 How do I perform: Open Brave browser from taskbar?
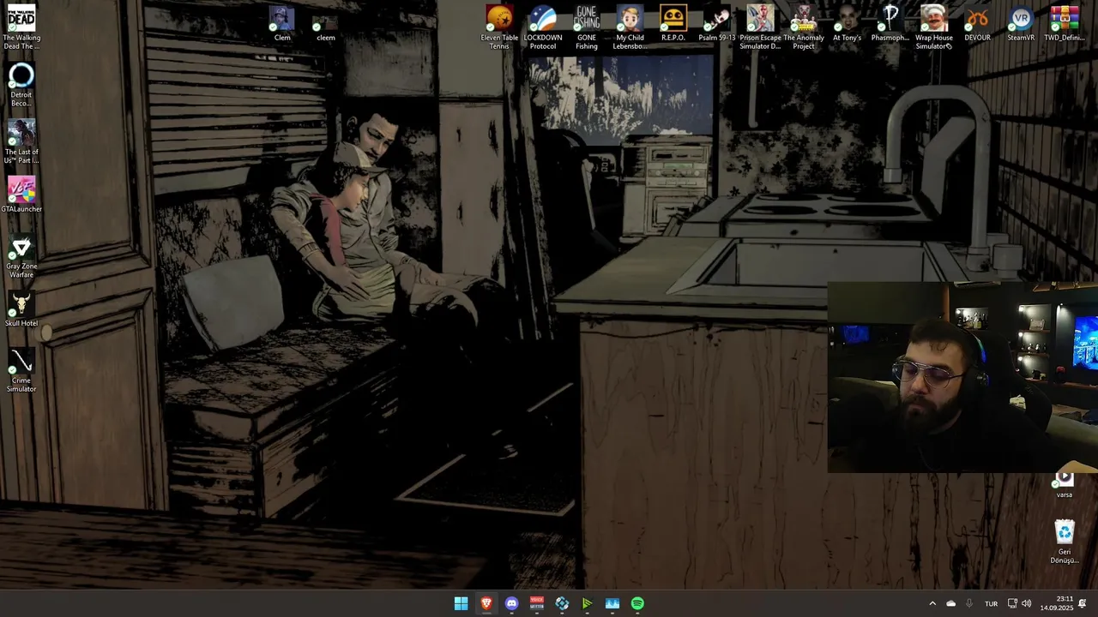(486, 603)
